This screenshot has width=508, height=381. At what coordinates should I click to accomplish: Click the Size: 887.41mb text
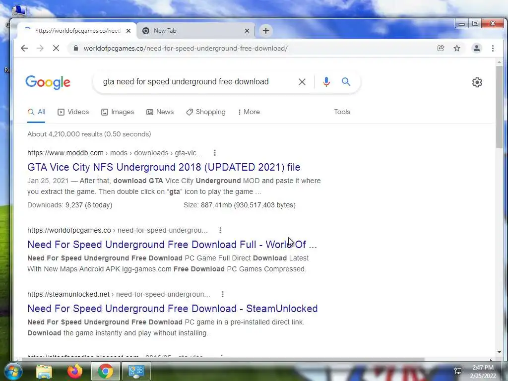coord(240,205)
